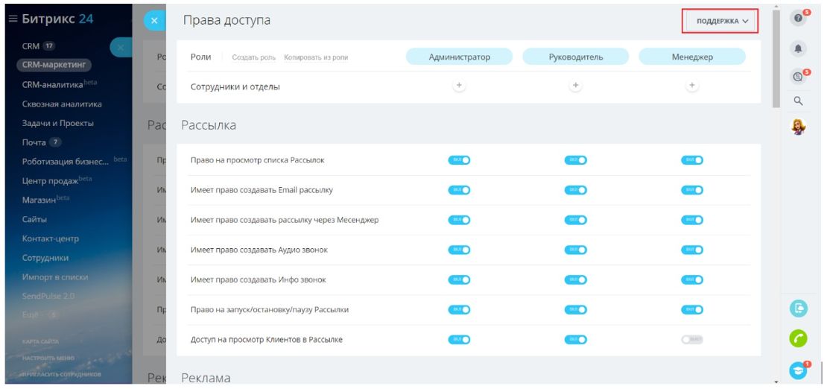The image size is (827, 389).
Task: Close the access rights slider panel
Action: pos(153,22)
